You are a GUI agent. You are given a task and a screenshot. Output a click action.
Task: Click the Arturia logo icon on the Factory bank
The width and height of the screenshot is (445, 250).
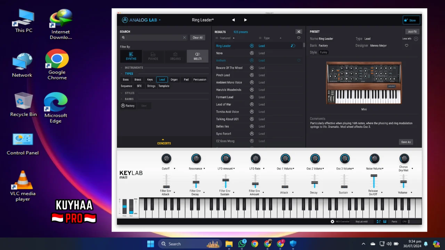click(x=123, y=106)
